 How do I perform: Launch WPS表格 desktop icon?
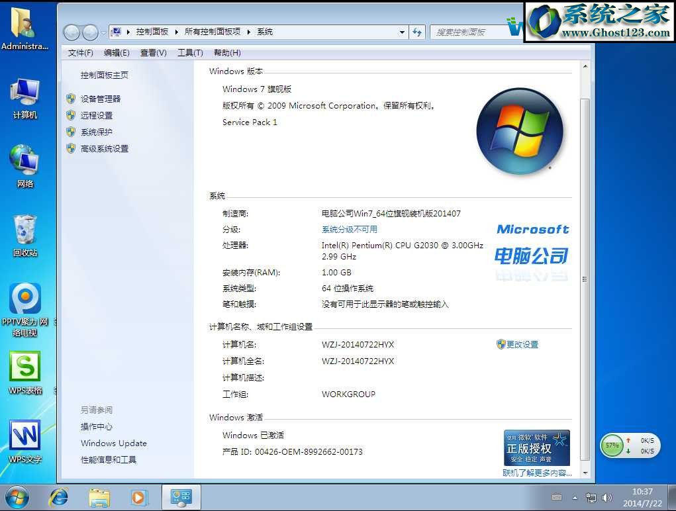(25, 373)
